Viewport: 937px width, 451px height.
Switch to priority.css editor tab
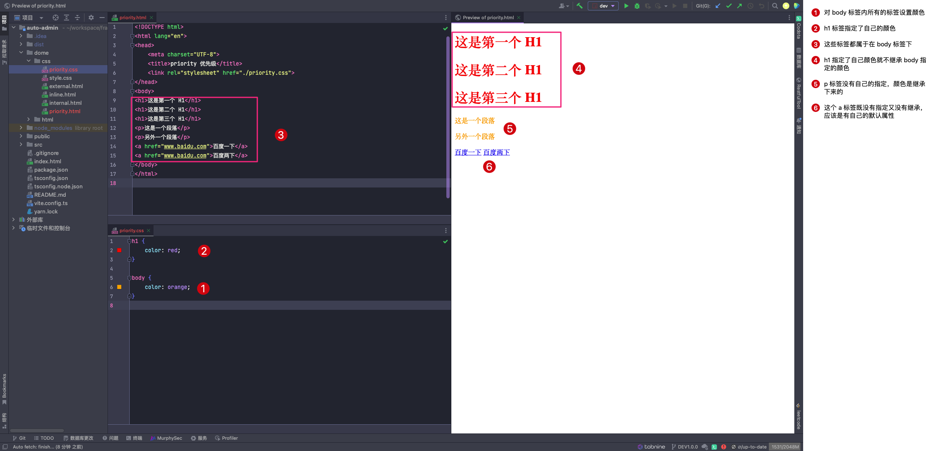click(131, 231)
